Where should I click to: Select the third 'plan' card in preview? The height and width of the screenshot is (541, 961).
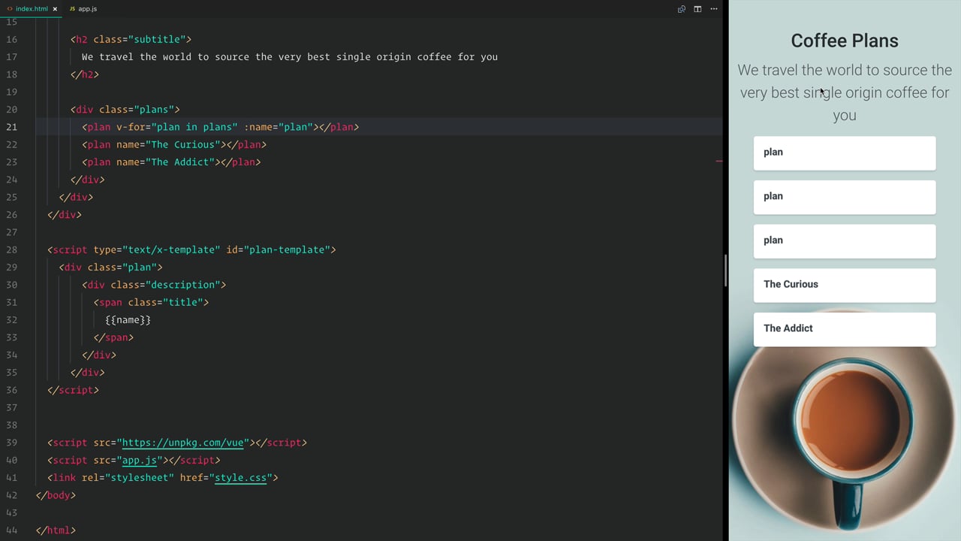(x=845, y=241)
